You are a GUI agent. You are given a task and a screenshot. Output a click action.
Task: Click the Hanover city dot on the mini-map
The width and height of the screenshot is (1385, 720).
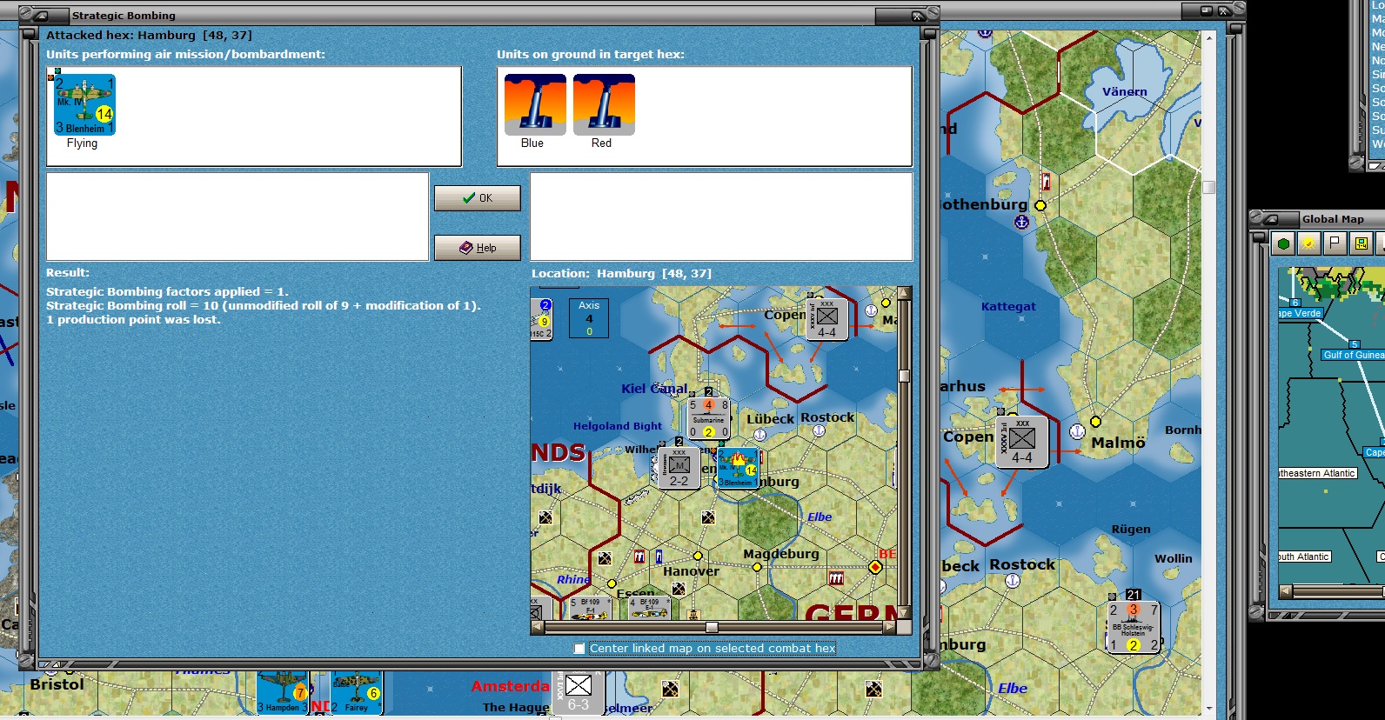coord(698,556)
